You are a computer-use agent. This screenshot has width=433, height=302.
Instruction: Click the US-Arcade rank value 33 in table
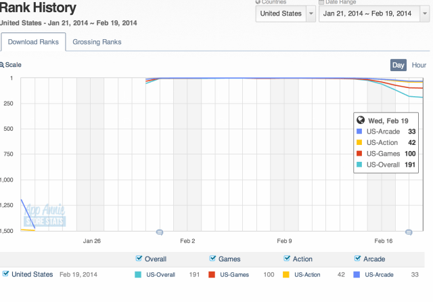click(415, 275)
